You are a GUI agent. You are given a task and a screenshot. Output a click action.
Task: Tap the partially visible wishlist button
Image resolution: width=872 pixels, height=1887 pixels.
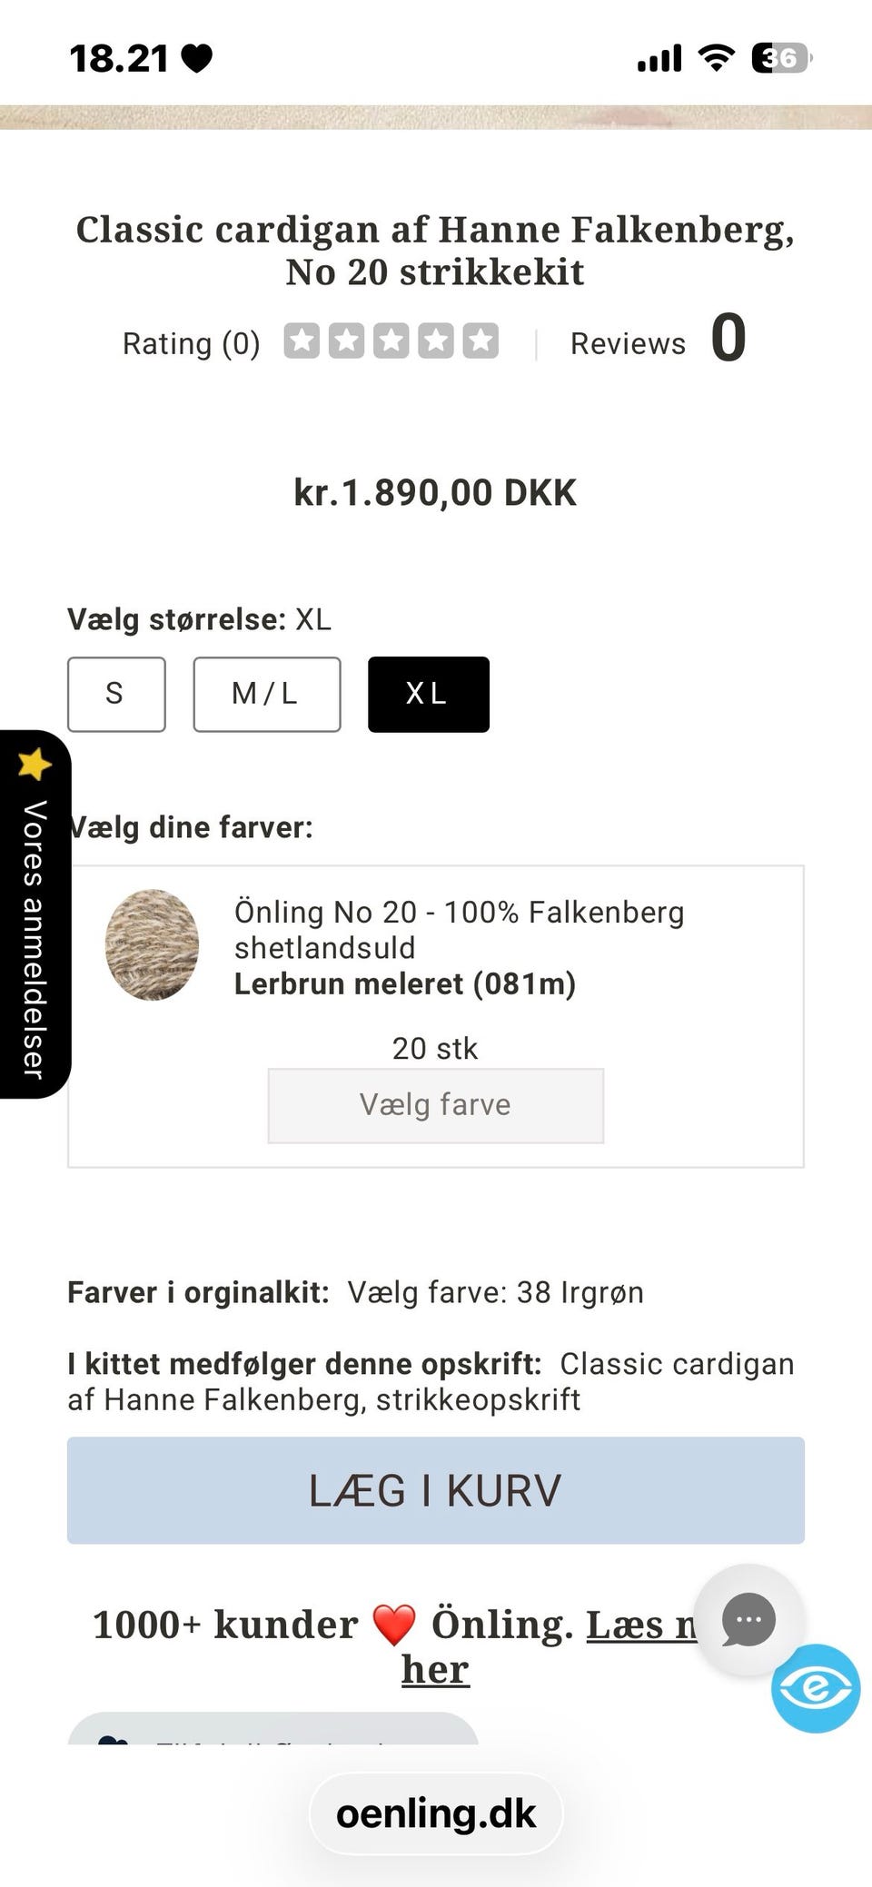272,1728
